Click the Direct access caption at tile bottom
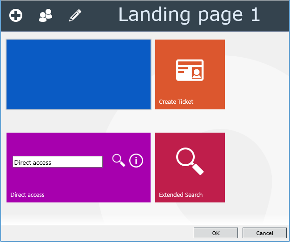290x242 pixels. point(27,195)
